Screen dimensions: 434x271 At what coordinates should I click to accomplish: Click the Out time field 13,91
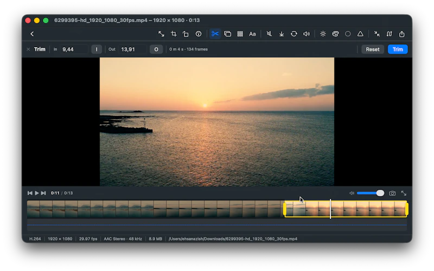[132, 49]
